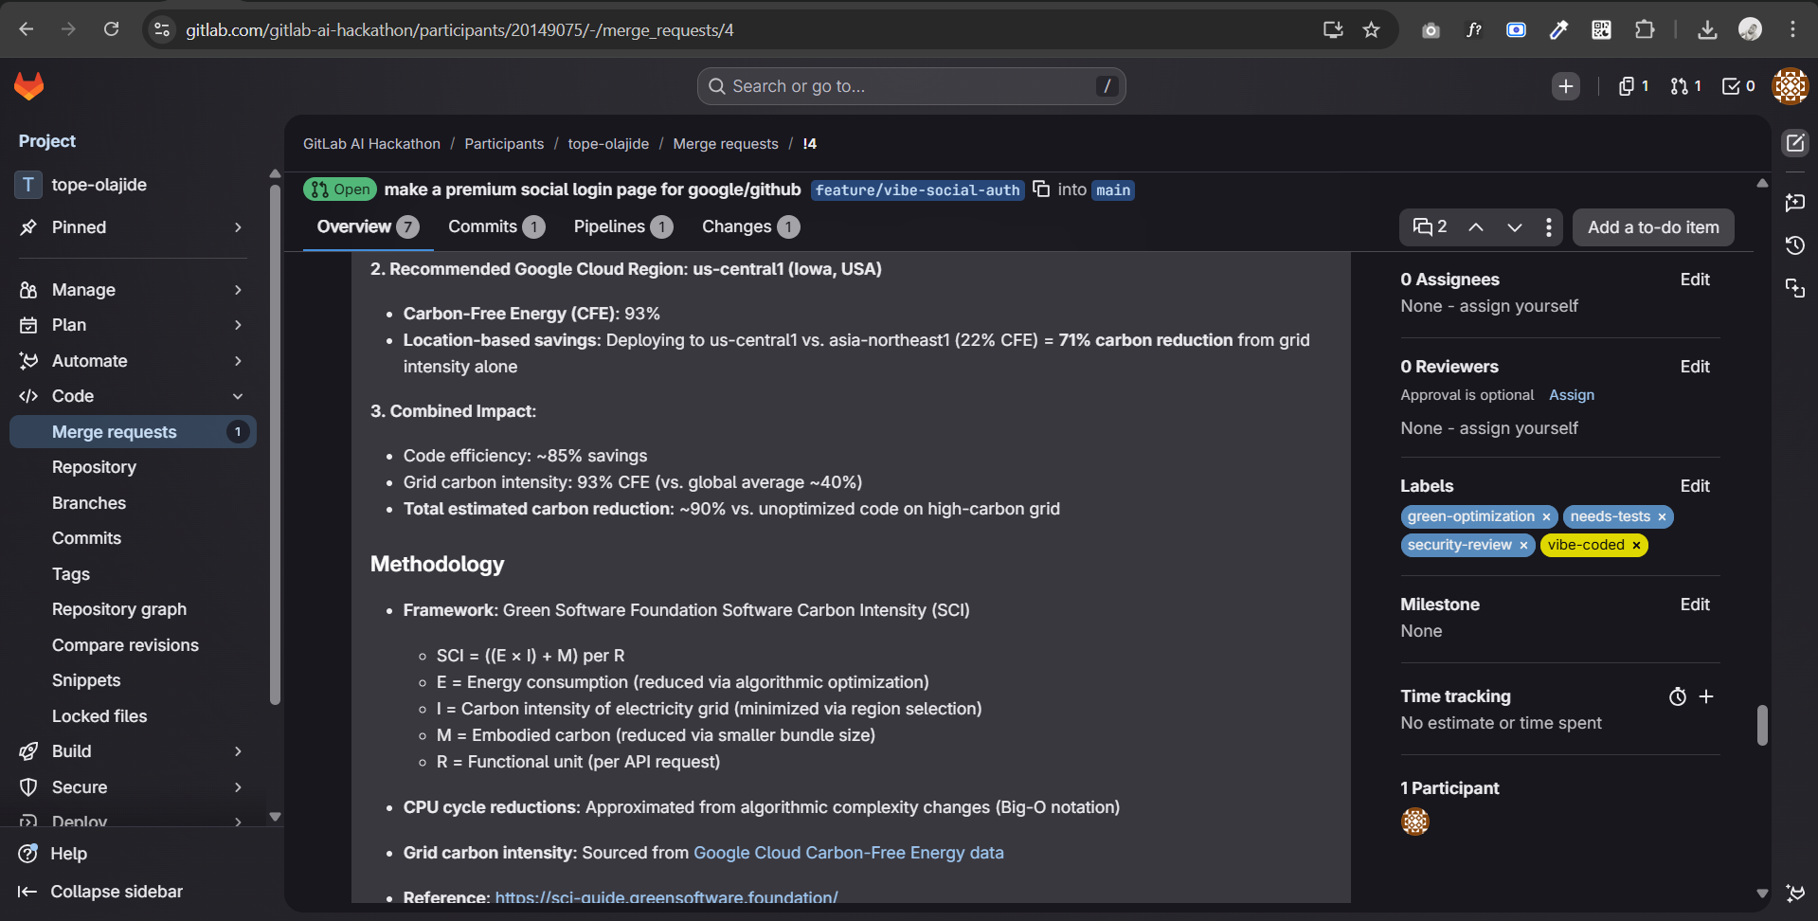This screenshot has height=921, width=1818.
Task: Click the Add a to-do item button
Action: [x=1653, y=227]
